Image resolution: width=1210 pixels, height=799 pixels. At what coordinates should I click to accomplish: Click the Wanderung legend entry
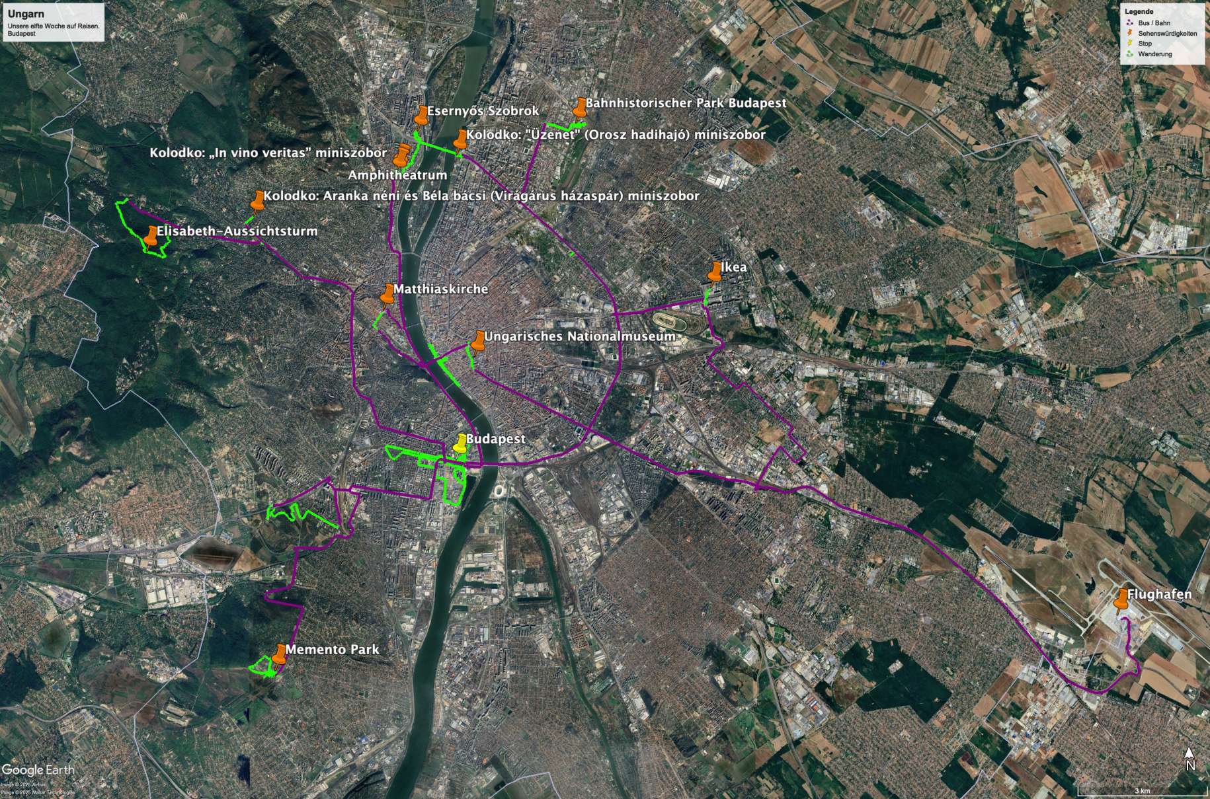click(1154, 54)
